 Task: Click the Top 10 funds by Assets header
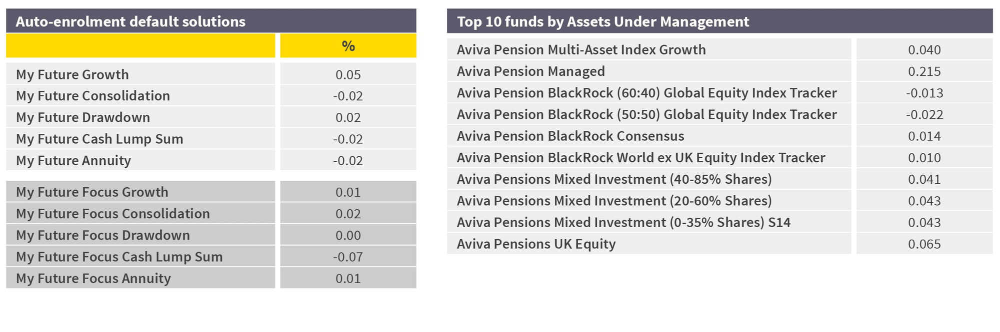pyautogui.click(x=720, y=21)
